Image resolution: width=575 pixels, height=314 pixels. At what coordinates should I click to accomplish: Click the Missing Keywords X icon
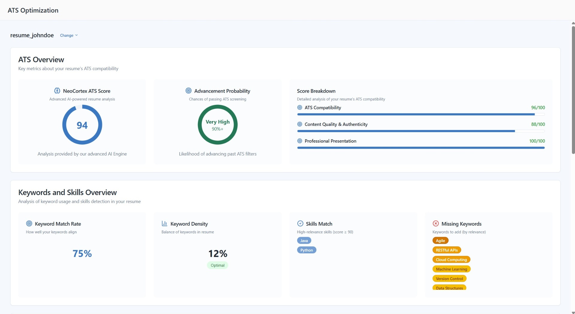(x=436, y=223)
